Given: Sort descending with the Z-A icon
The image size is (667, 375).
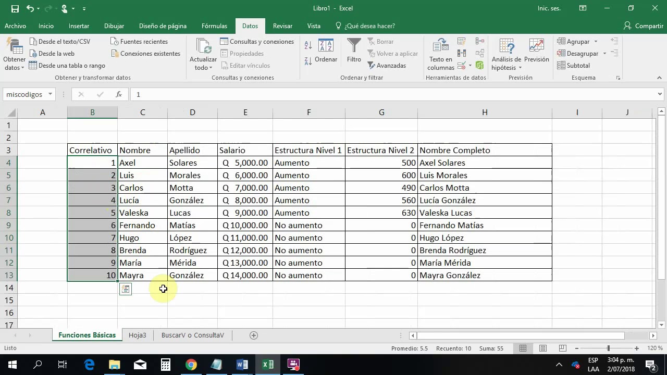Looking at the screenshot, I should click(x=308, y=61).
